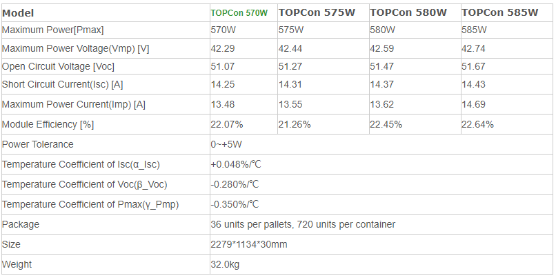Image resolution: width=556 pixels, height=278 pixels.
Task: Click the Module Efficiency [%] row label
Action: point(48,124)
